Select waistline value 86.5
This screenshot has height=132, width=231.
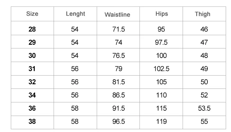pyautogui.click(x=118, y=95)
